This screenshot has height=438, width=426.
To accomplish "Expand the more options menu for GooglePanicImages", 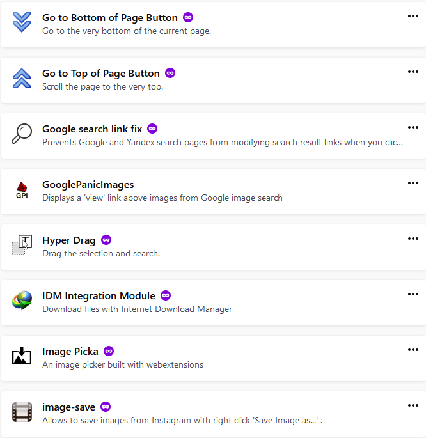I will (413, 183).
